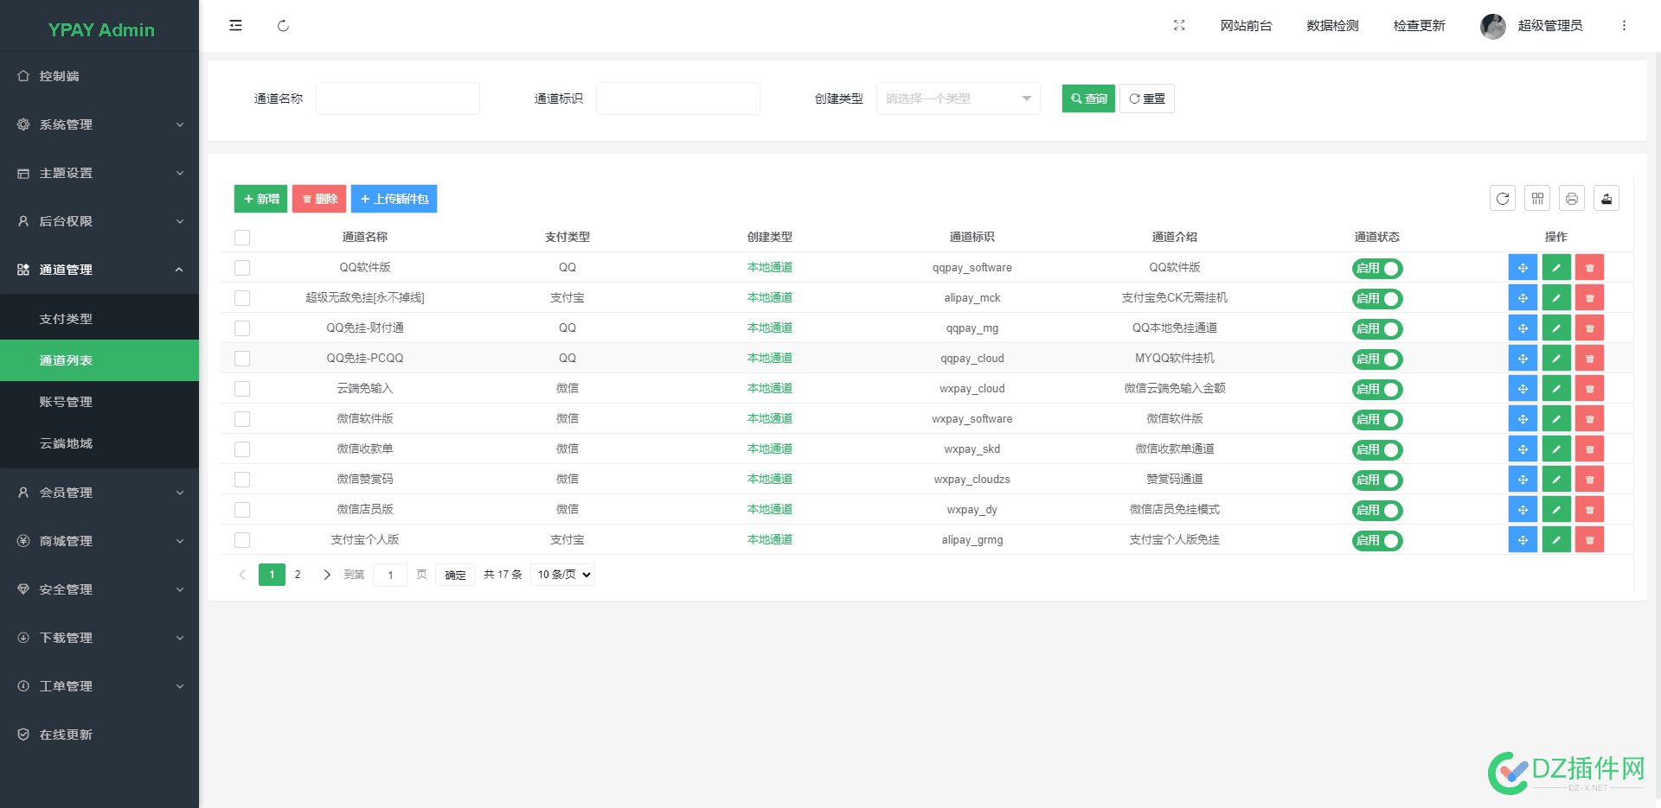
Task: Edit the alipay_mck channel with the pencil icon
Action: (x=1556, y=298)
